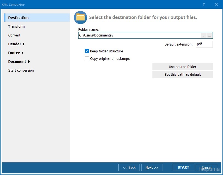Screen dimensions: 223x175
Task: Click the Default extension text box
Action: (204, 44)
